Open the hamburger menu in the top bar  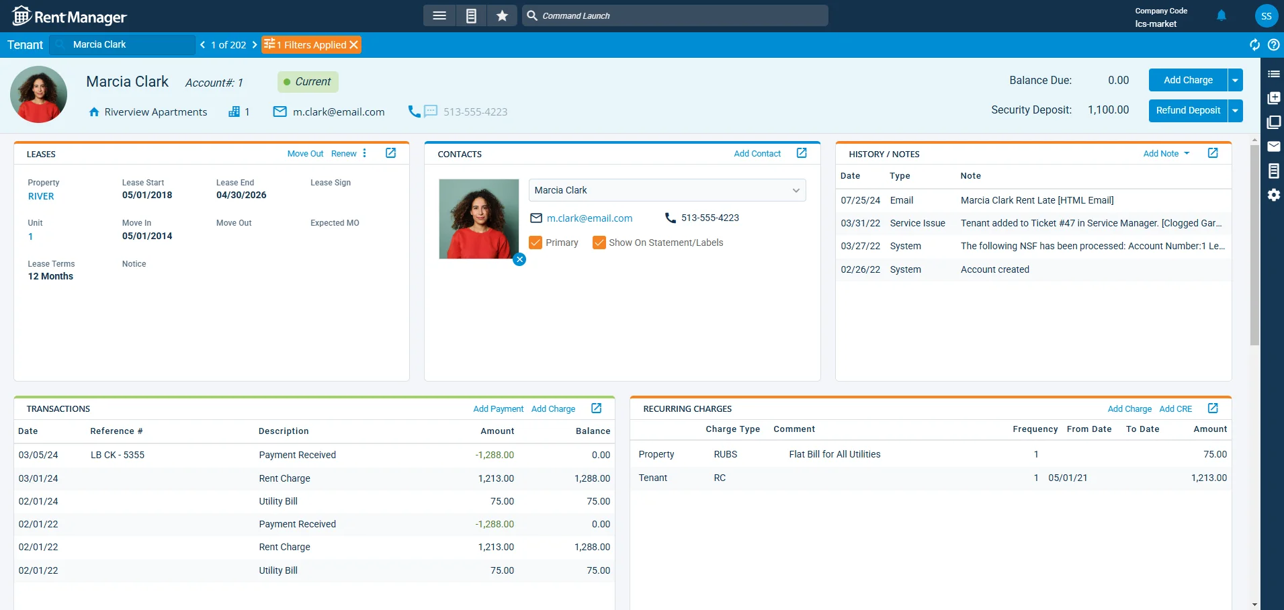(x=440, y=15)
